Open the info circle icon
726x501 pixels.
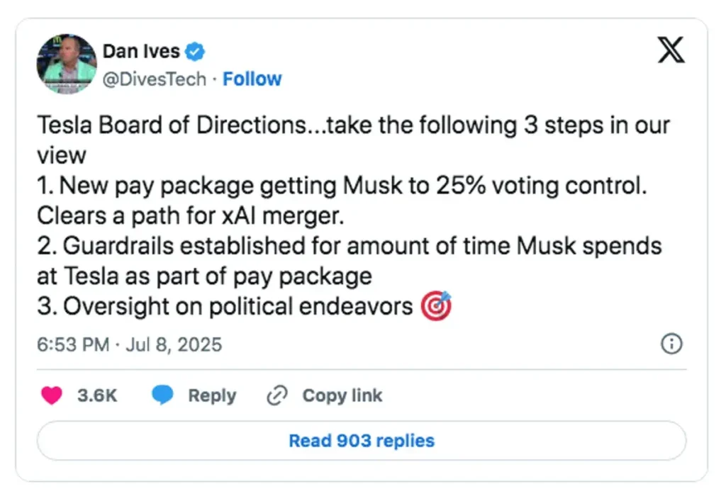(671, 344)
